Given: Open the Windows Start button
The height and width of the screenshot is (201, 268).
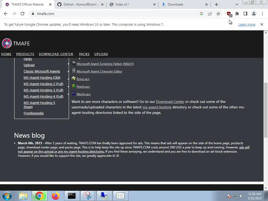Looking at the screenshot, I should point(7,196).
